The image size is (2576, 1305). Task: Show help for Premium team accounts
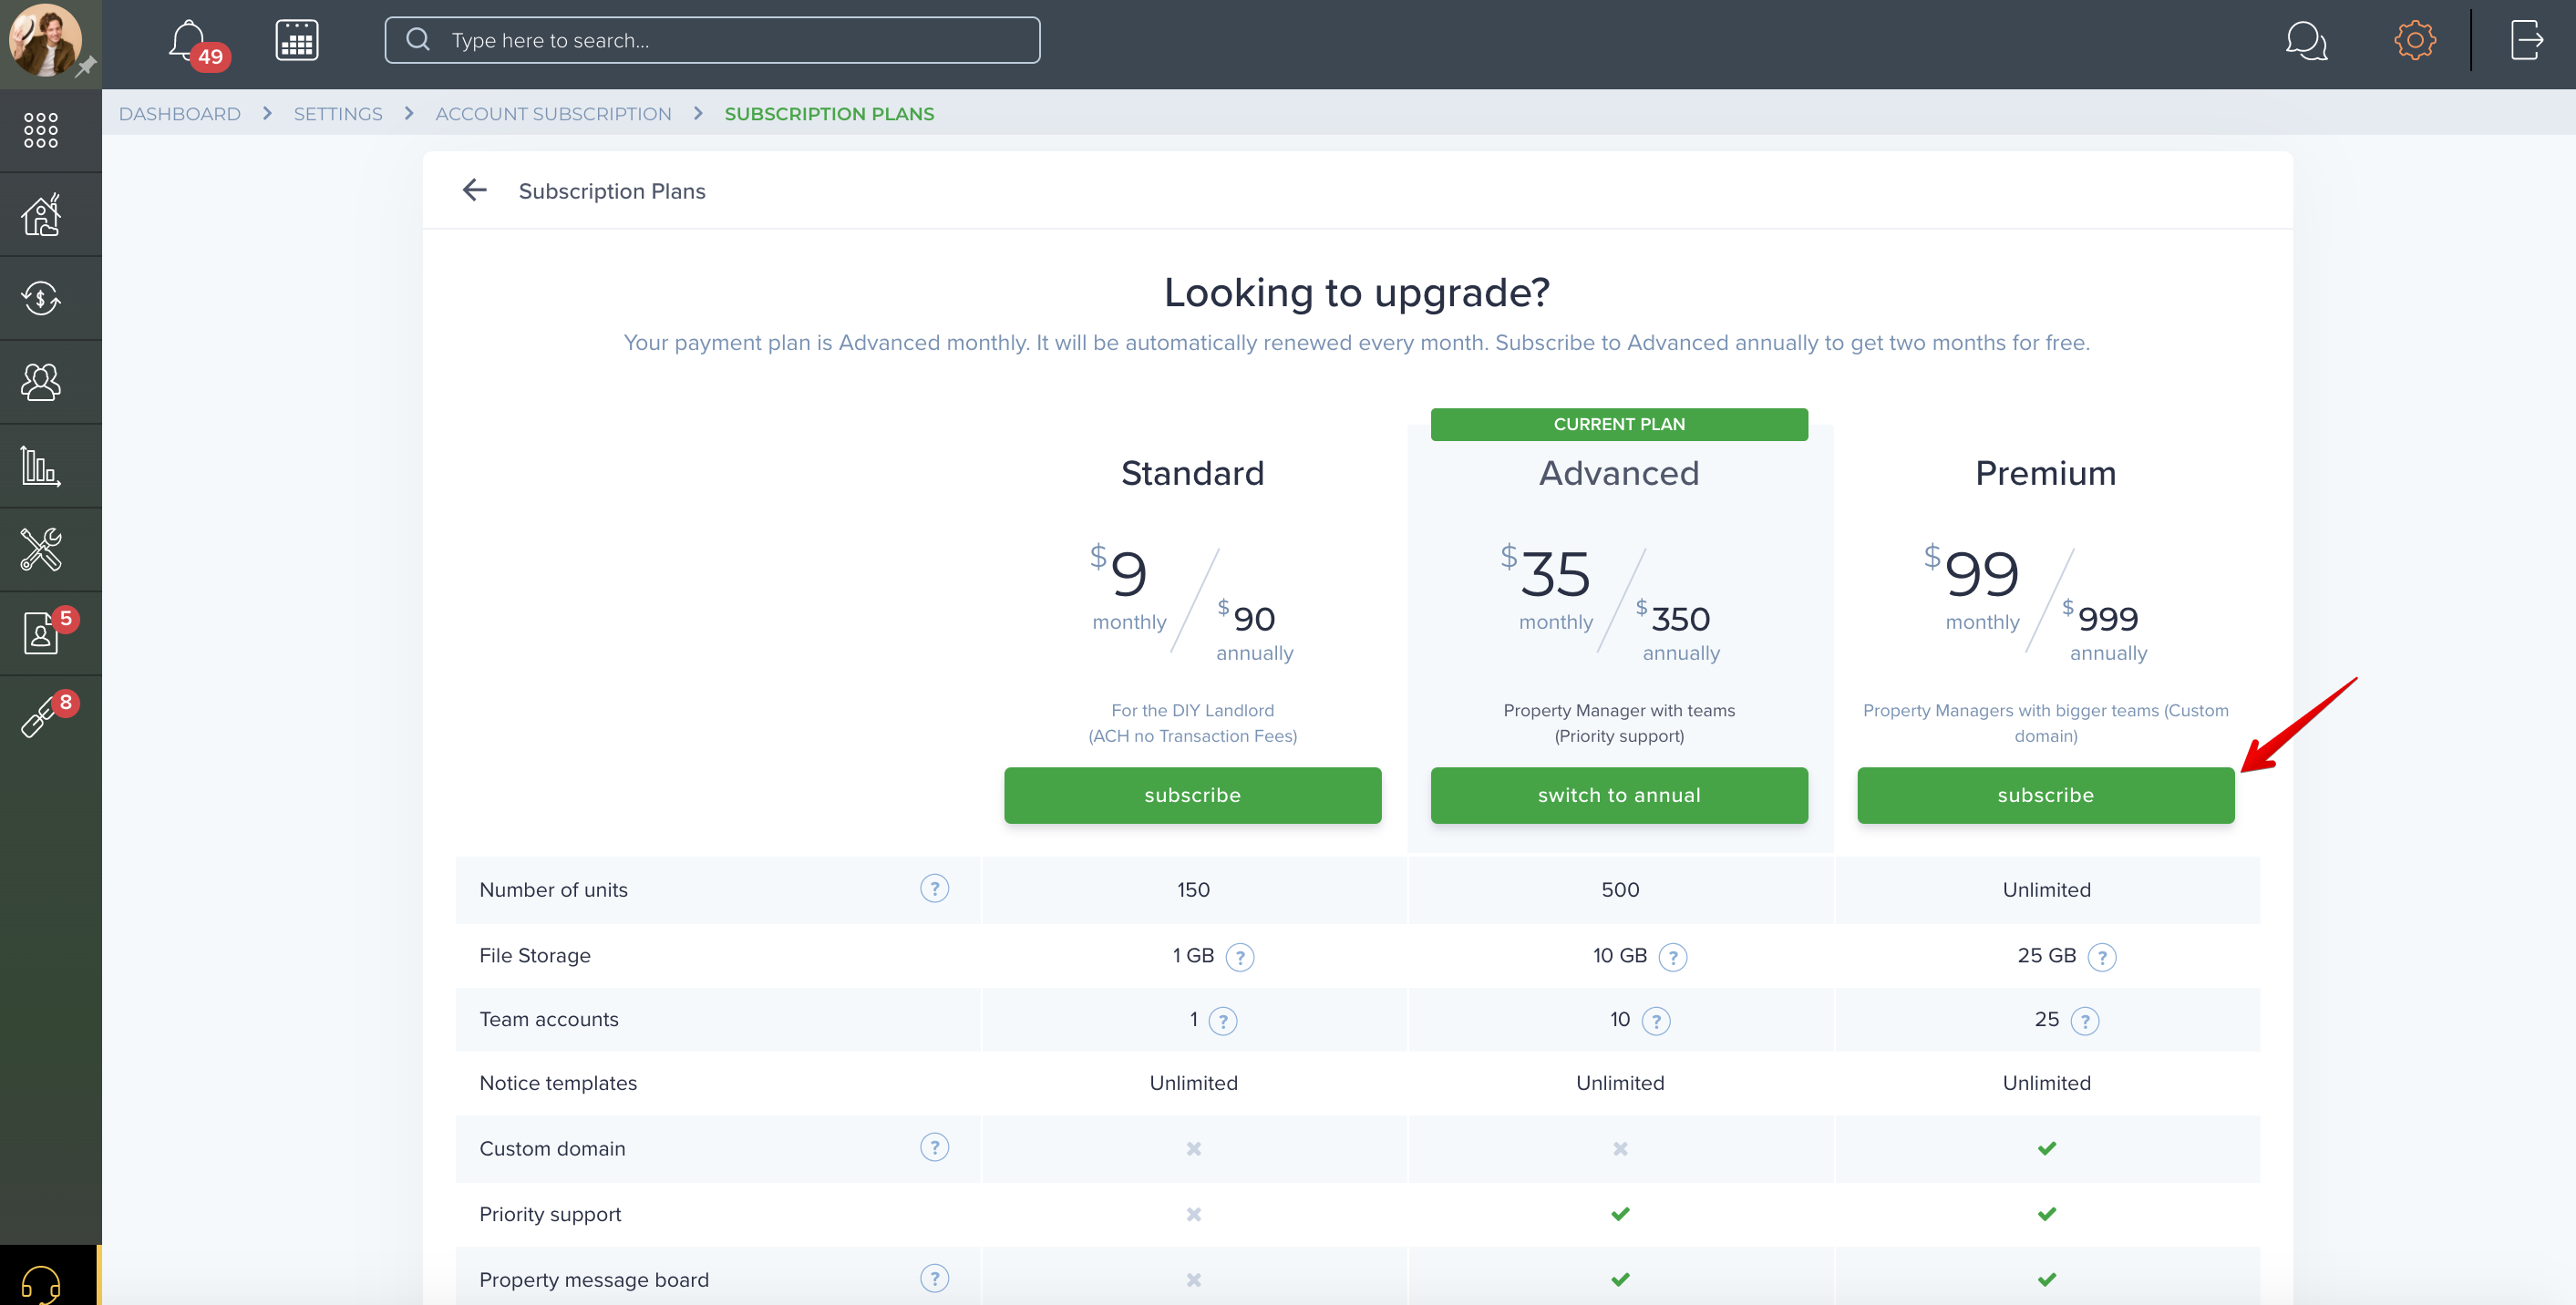[x=2085, y=1021]
